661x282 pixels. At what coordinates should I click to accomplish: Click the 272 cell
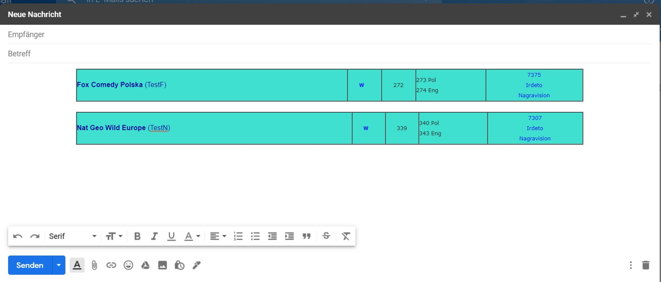[x=399, y=85]
